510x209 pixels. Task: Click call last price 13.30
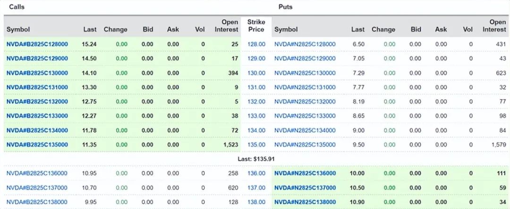(x=89, y=87)
